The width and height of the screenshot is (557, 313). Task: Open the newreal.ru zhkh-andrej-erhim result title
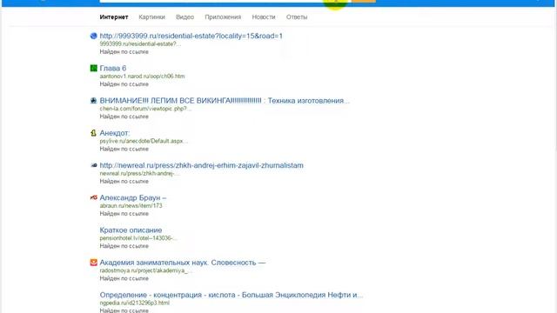click(201, 165)
